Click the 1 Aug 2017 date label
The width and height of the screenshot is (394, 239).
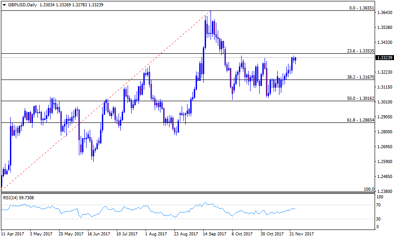(157, 234)
